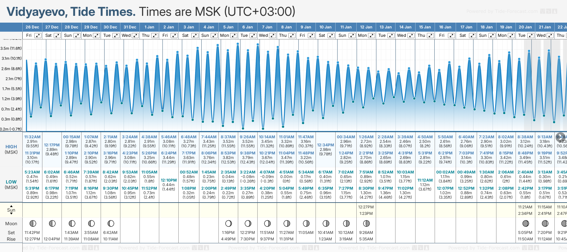
Task: Expand Wed 21 Jan day column
Action: pyautogui.click(x=550, y=36)
